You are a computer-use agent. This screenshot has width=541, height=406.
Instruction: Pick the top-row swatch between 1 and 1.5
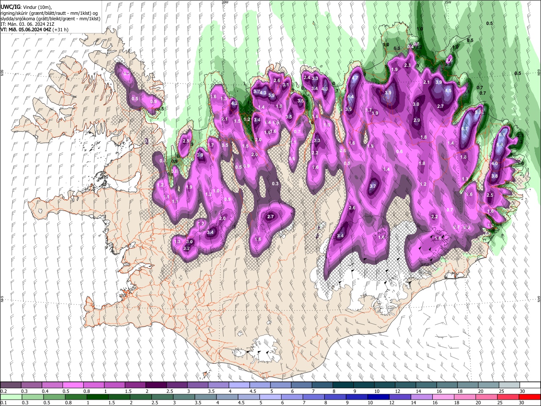pos(115,385)
